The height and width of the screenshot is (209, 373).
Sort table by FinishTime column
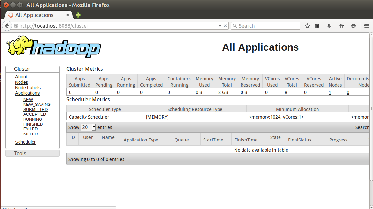(249, 139)
